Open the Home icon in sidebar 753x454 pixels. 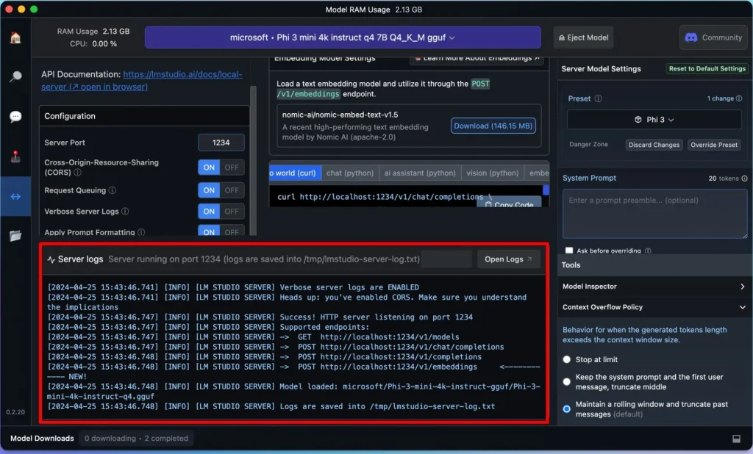[x=15, y=38]
